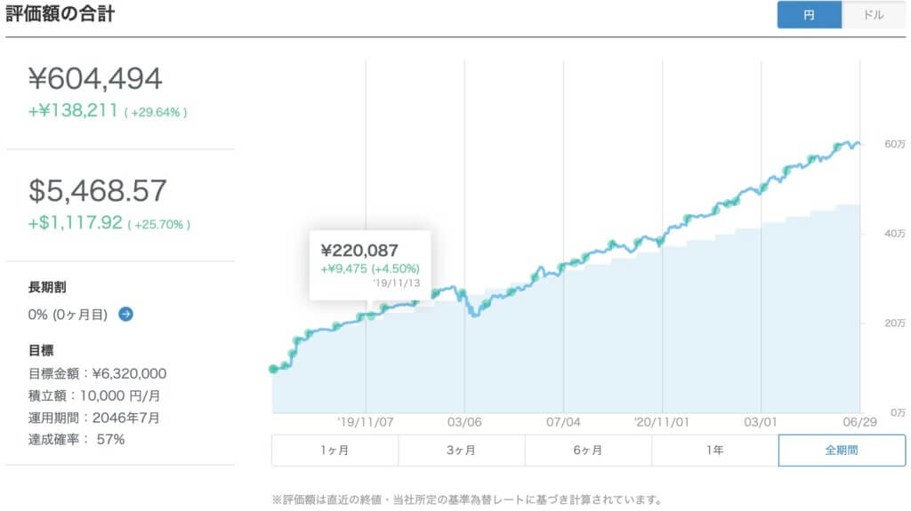911x511 pixels.
Task: Select the 全期間 period tab
Action: coord(842,450)
